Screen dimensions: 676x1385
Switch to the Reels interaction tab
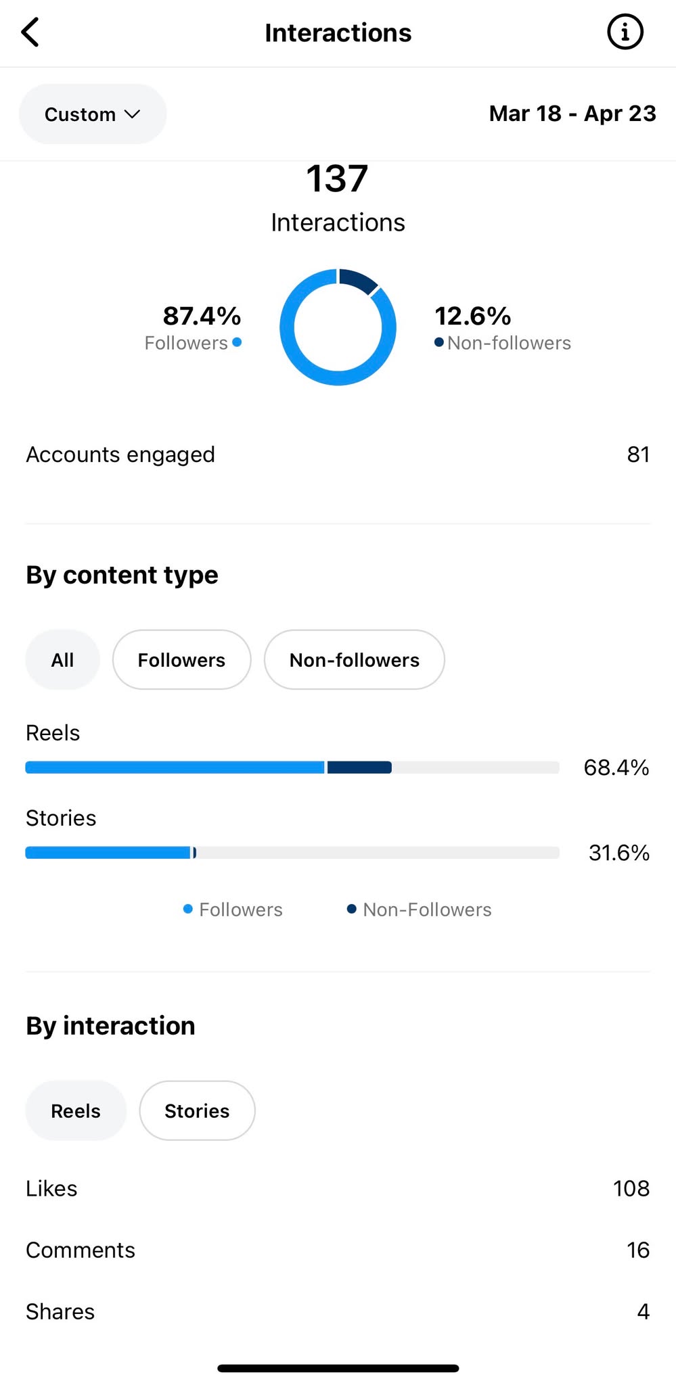click(76, 1111)
